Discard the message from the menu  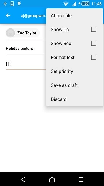coord(75,99)
